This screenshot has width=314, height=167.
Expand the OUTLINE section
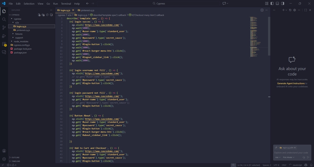click(15, 158)
